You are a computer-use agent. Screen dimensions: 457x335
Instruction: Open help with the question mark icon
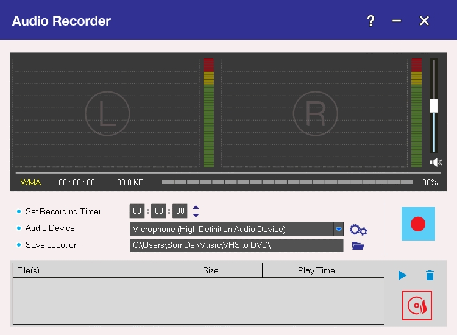[370, 21]
